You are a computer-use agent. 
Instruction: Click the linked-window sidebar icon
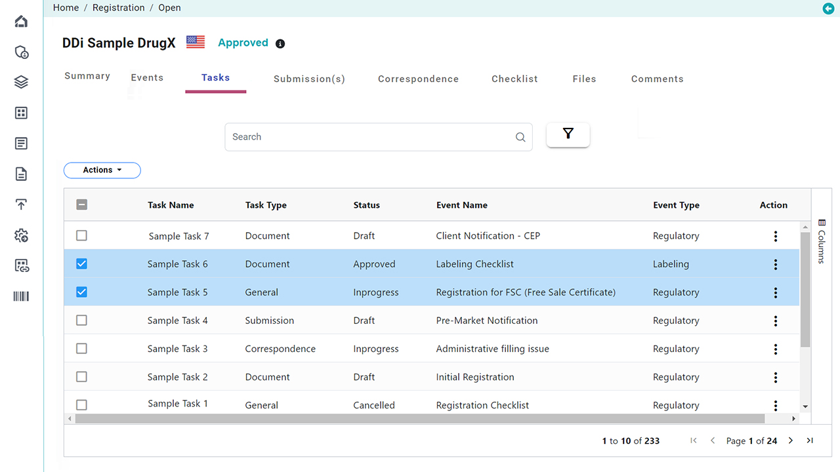tap(21, 265)
